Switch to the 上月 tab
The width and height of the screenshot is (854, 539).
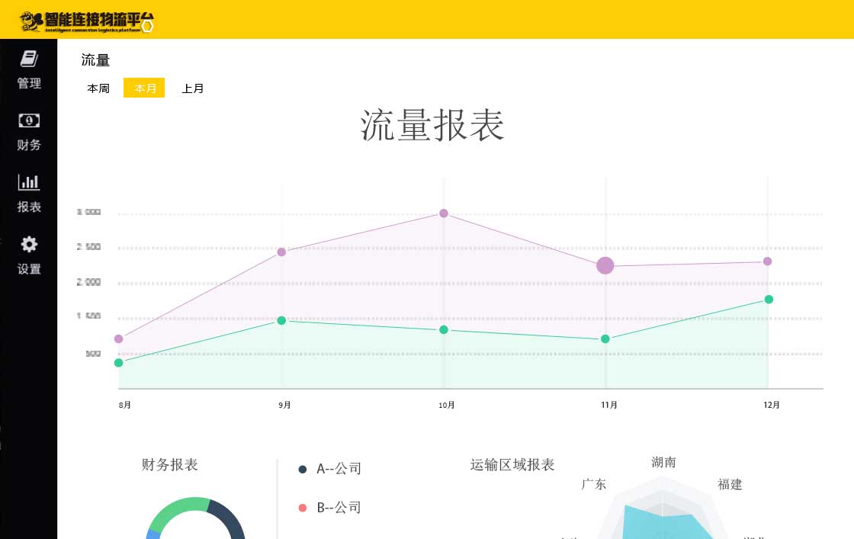coord(193,88)
